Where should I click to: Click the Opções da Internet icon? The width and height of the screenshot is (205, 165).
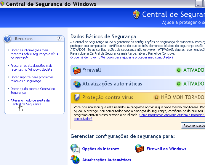(75, 148)
